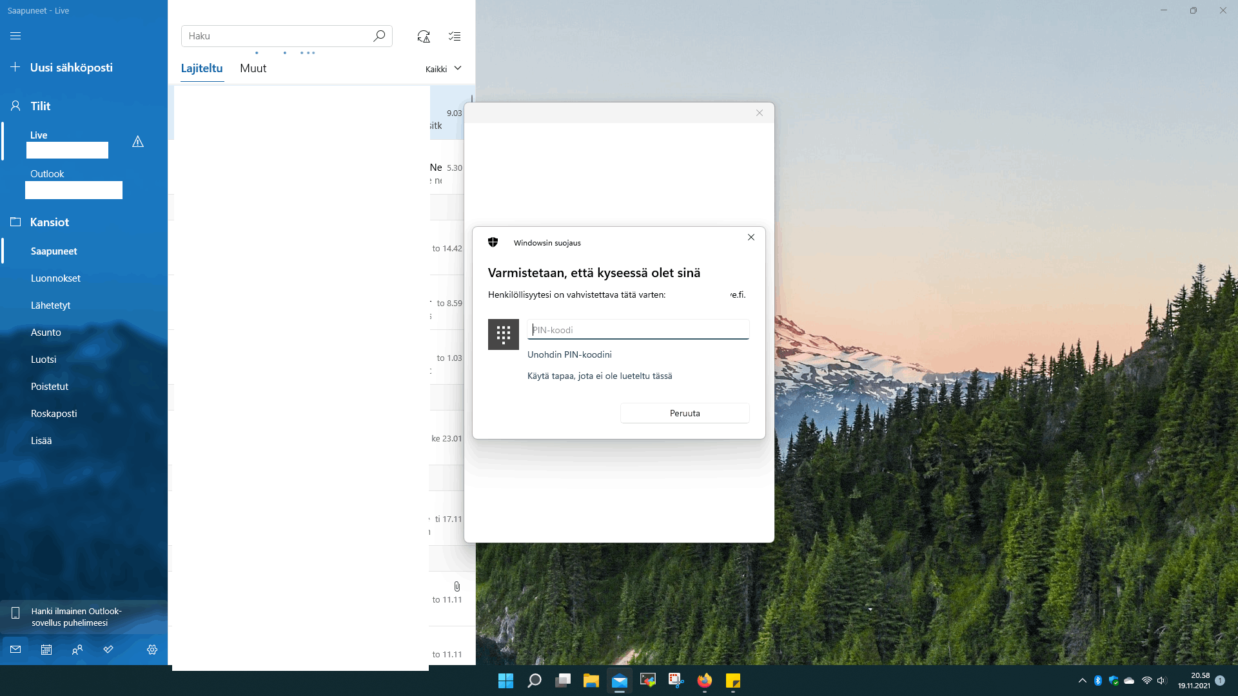Open the Lähetetyt folder

pos(84,305)
